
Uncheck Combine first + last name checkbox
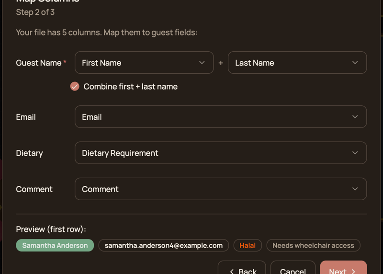point(75,86)
